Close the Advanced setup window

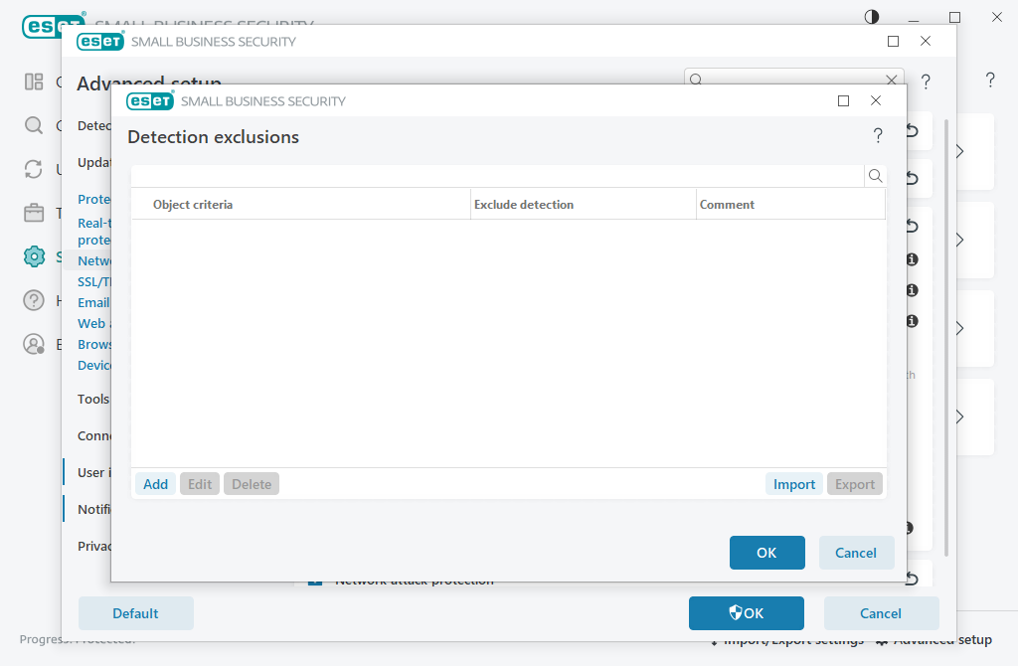coord(926,42)
